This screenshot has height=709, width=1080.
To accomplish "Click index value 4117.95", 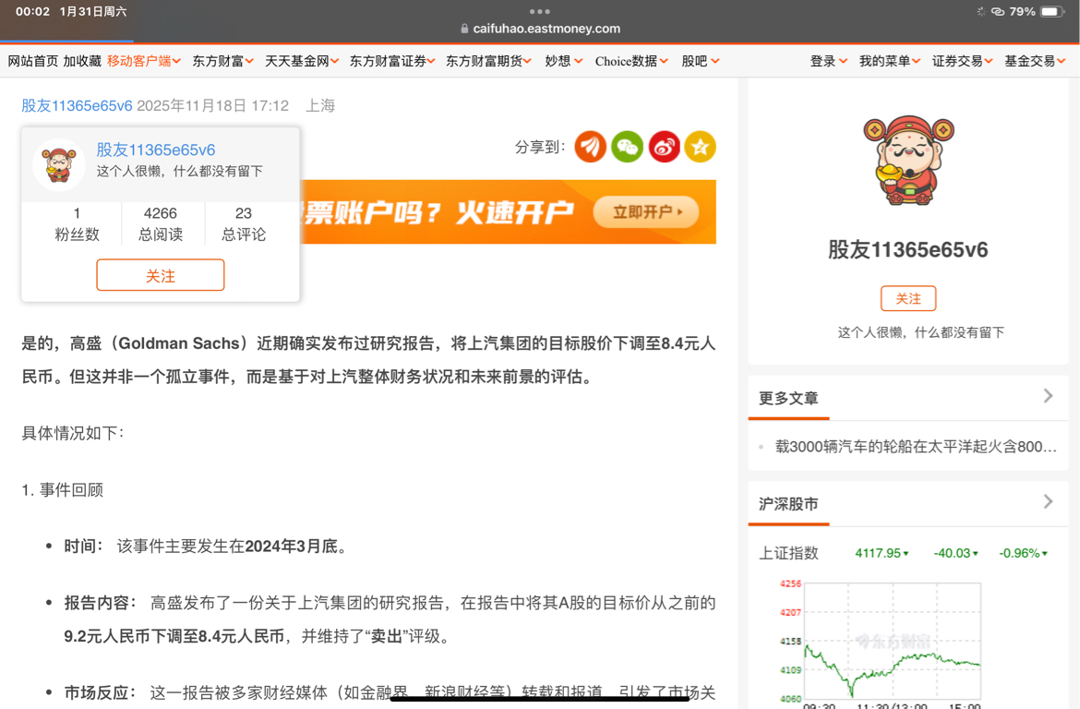I will (881, 553).
